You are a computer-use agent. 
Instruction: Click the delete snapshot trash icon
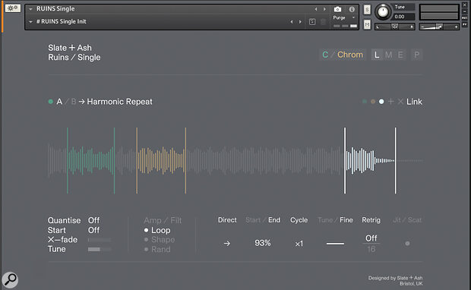[x=323, y=21]
